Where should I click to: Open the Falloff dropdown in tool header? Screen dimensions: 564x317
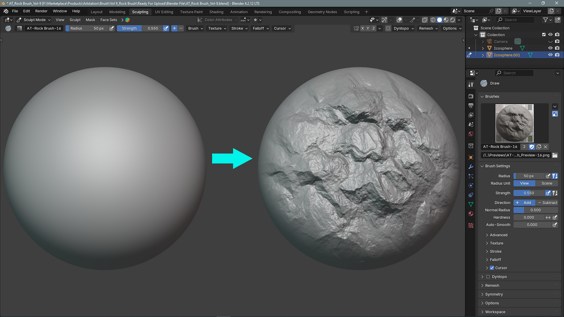point(261,29)
